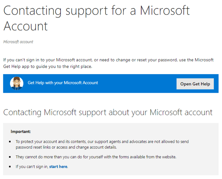Click the word Account in the main title

pyautogui.click(x=26, y=26)
